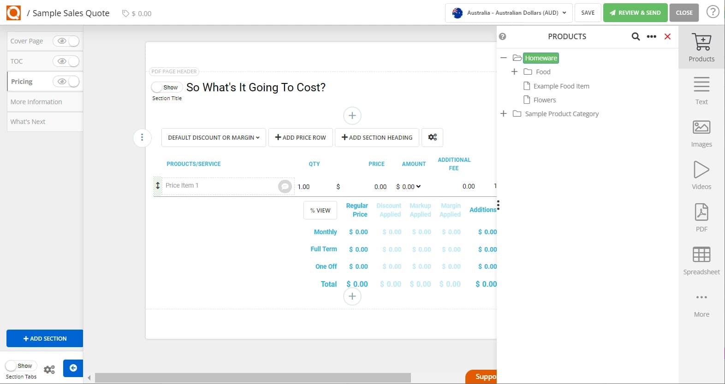The height and width of the screenshot is (384, 725).
Task: Open Default Discount or Margin dropdown
Action: [214, 137]
